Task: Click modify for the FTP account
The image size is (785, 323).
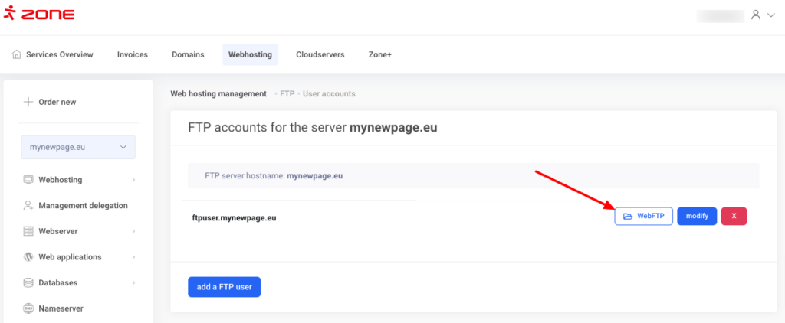Action: (x=697, y=217)
